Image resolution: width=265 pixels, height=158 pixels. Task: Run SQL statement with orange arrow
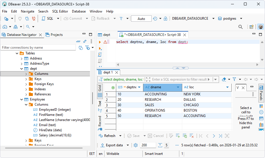click(x=100, y=42)
